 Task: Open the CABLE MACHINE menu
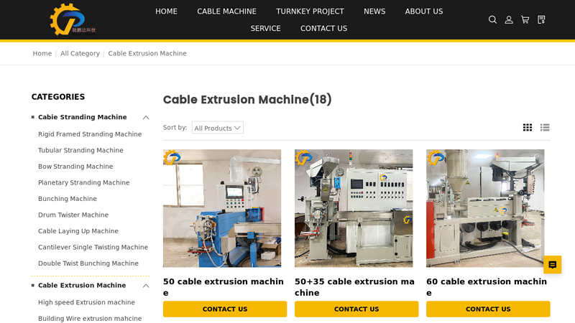226,11
